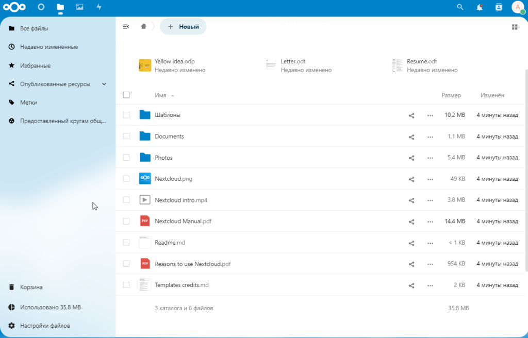Open the Activity lightning icon
This screenshot has width=528, height=338.
99,7
